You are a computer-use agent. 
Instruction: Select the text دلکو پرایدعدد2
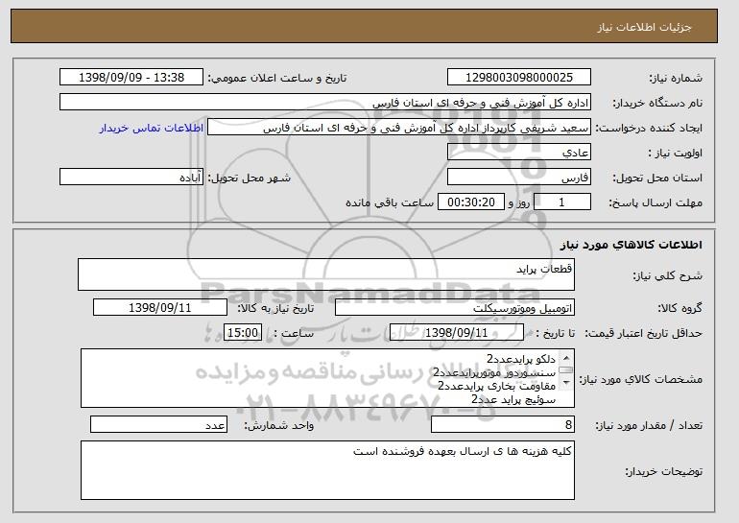(x=521, y=359)
